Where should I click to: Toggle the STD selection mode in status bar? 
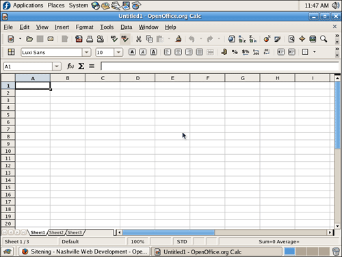click(x=182, y=241)
